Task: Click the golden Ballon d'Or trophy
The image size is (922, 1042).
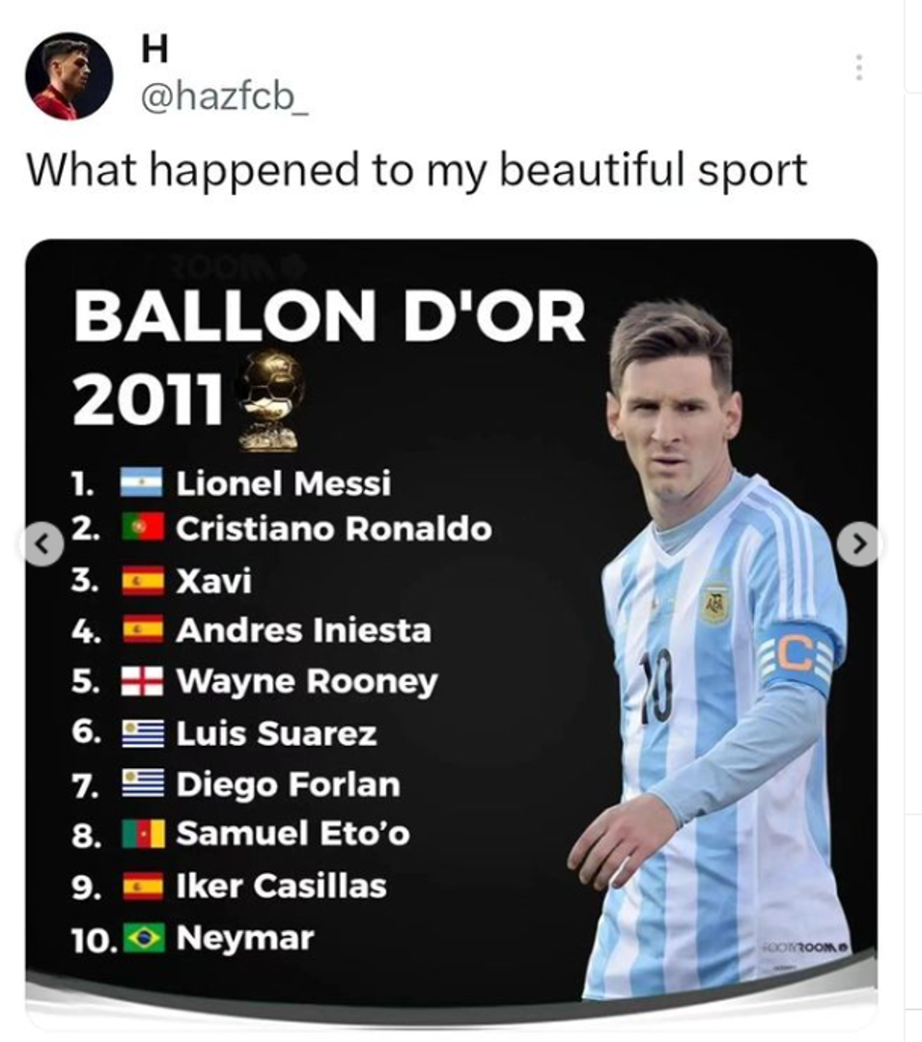Action: 269,399
